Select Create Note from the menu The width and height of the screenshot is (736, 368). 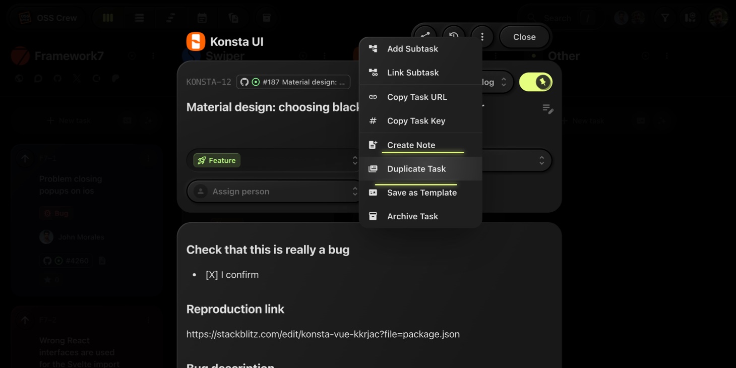point(411,145)
